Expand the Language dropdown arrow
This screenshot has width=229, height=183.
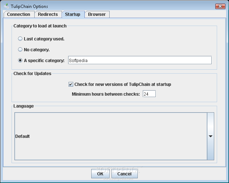click(x=211, y=136)
